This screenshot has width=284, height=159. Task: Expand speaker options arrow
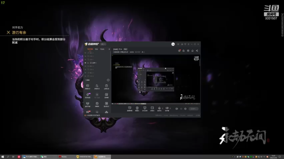click(x=170, y=108)
